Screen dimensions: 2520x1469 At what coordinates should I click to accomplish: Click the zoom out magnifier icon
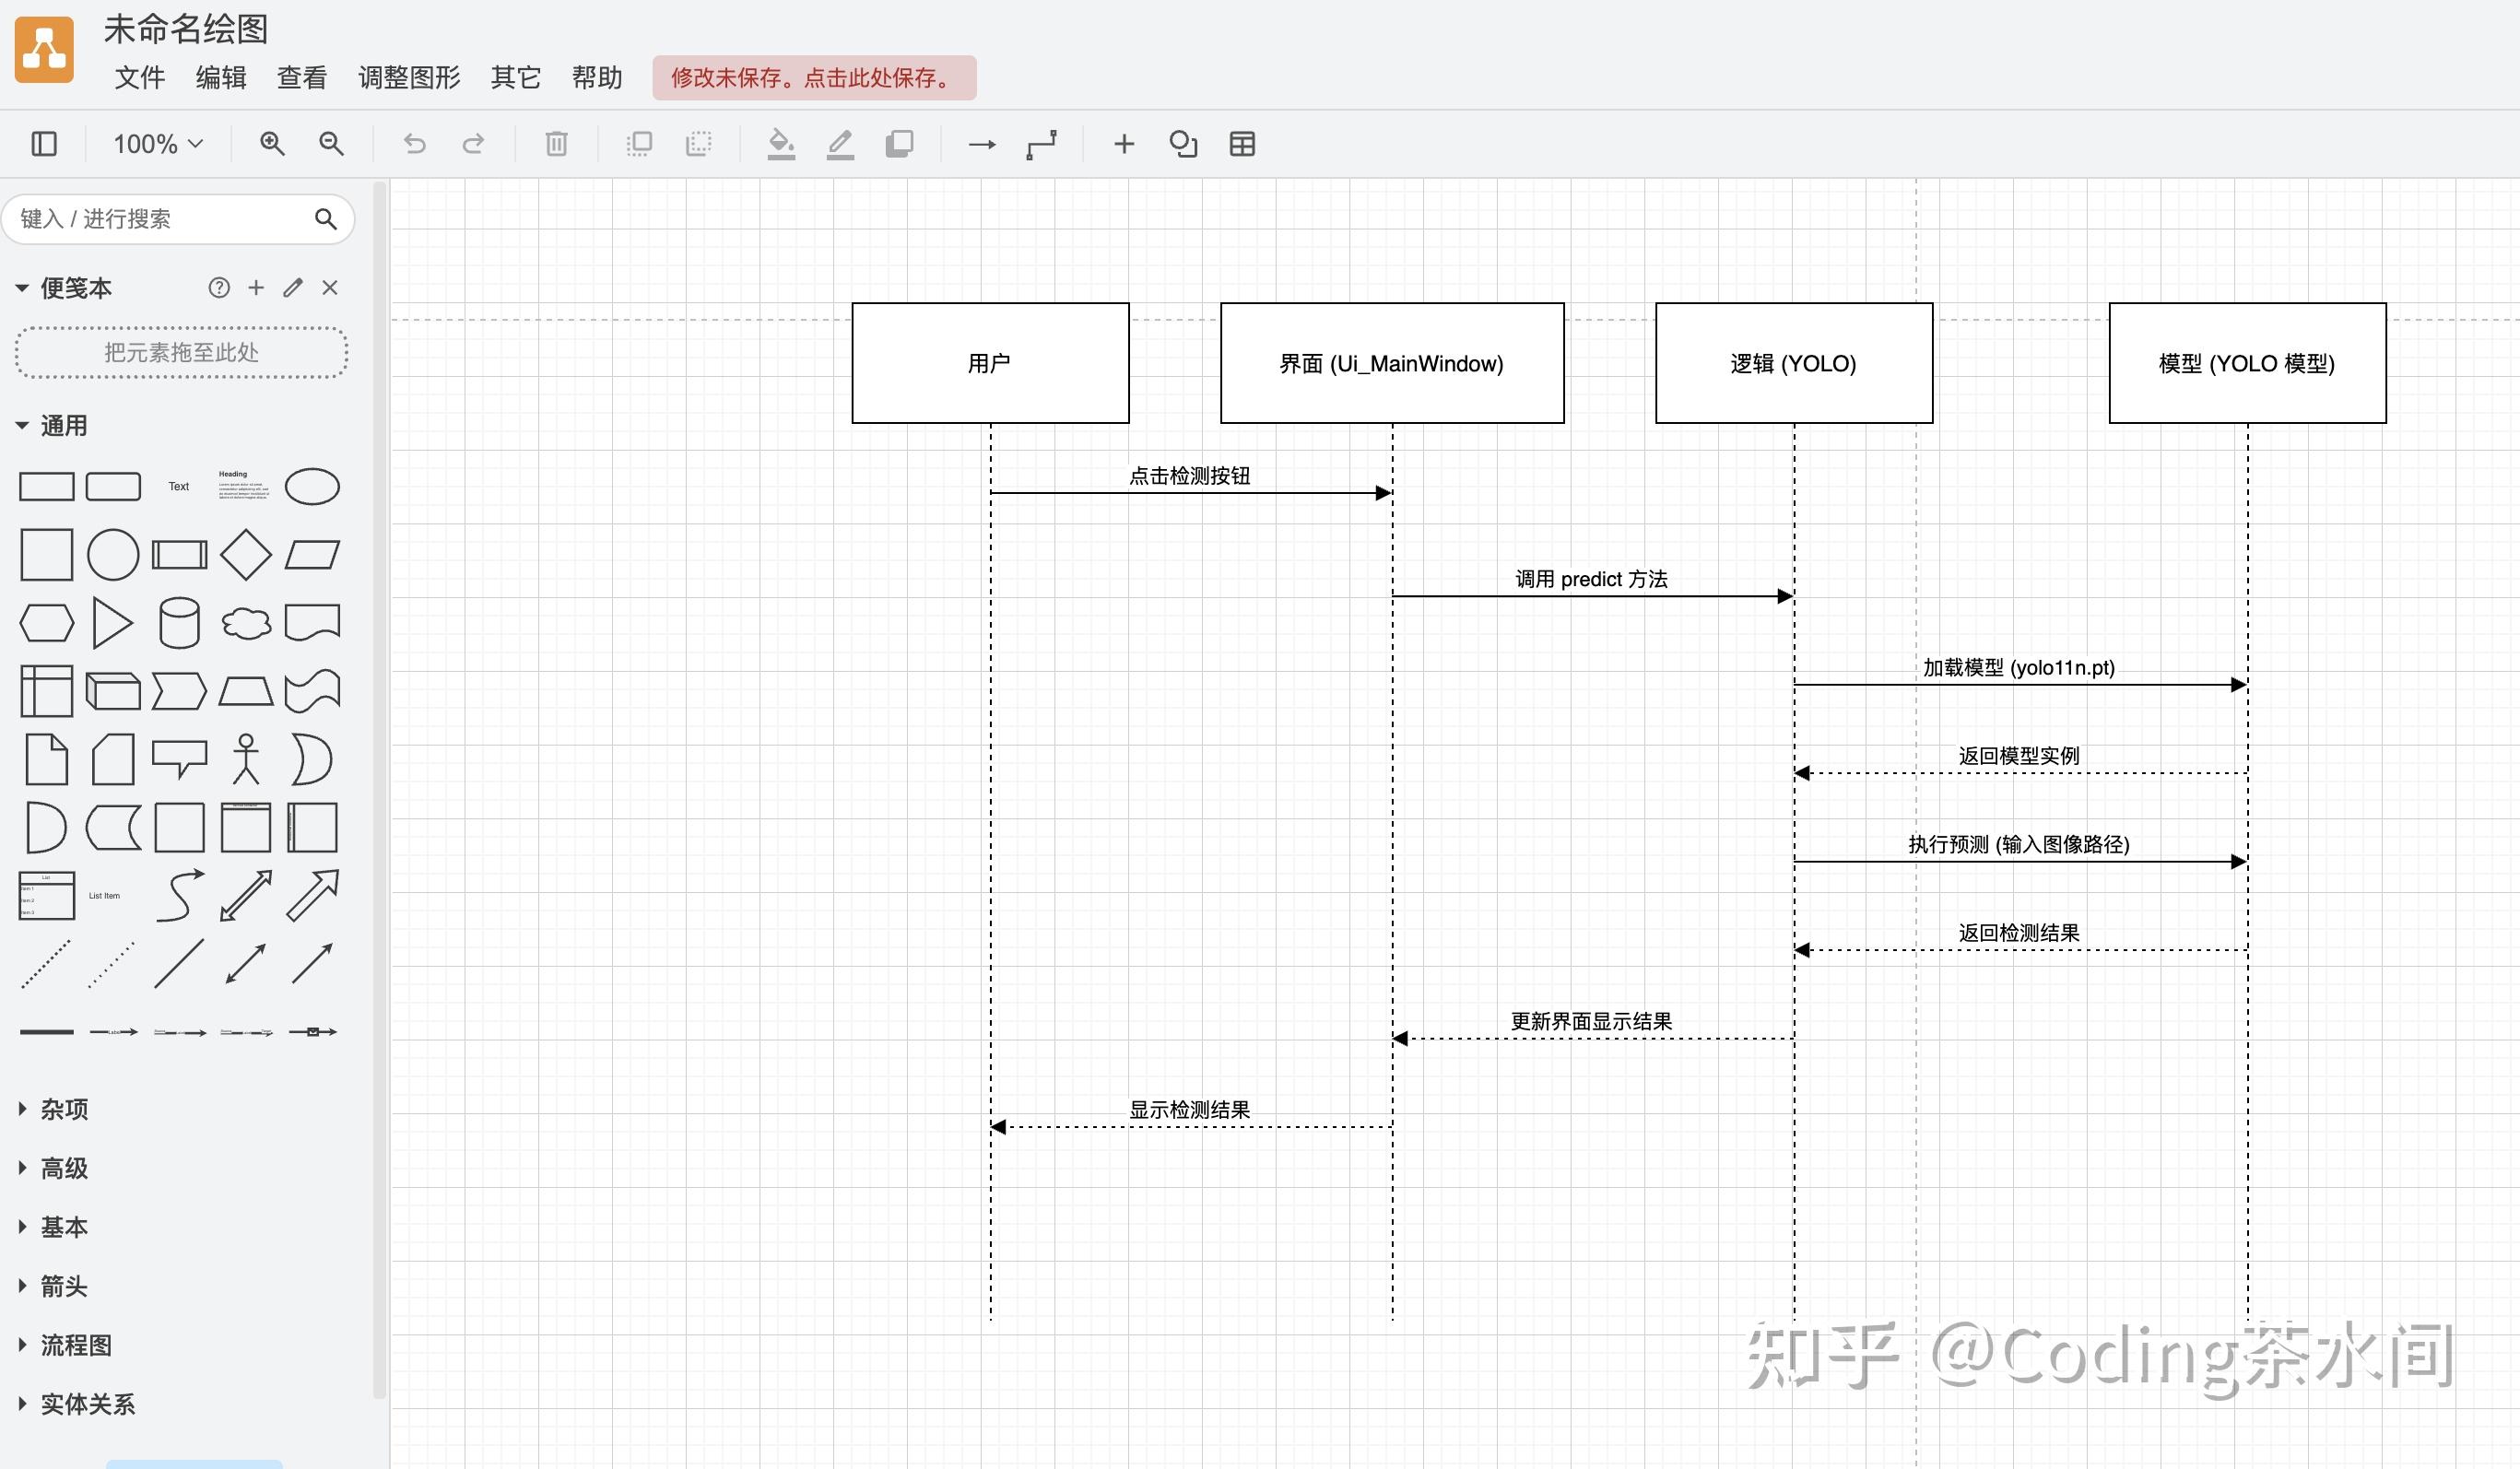tap(331, 143)
